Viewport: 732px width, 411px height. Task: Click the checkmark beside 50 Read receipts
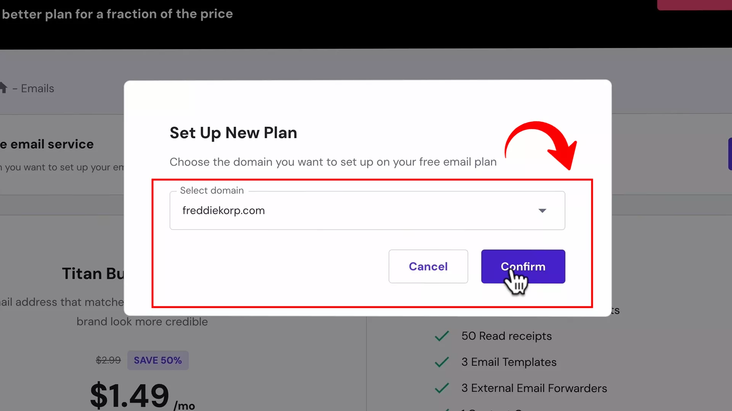tap(441, 336)
